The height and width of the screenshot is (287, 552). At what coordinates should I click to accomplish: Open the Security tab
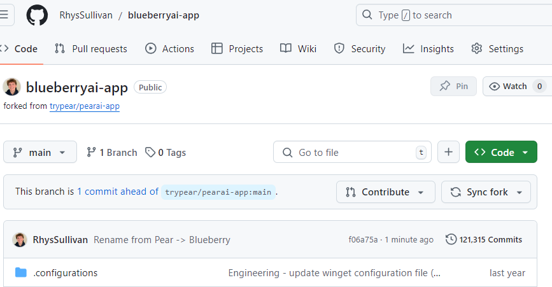[x=360, y=48]
